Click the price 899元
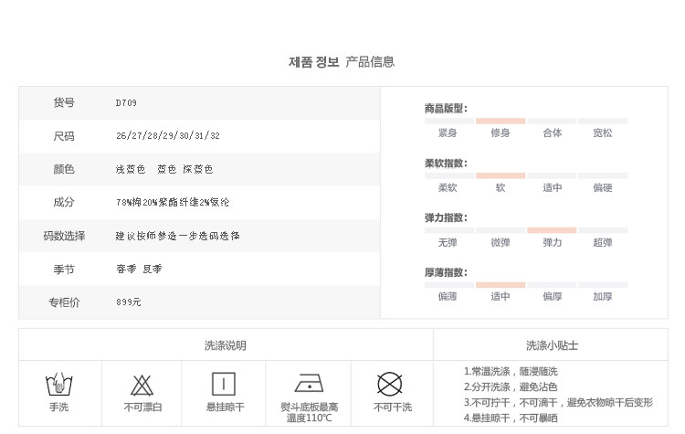685x434 pixels. 129,302
